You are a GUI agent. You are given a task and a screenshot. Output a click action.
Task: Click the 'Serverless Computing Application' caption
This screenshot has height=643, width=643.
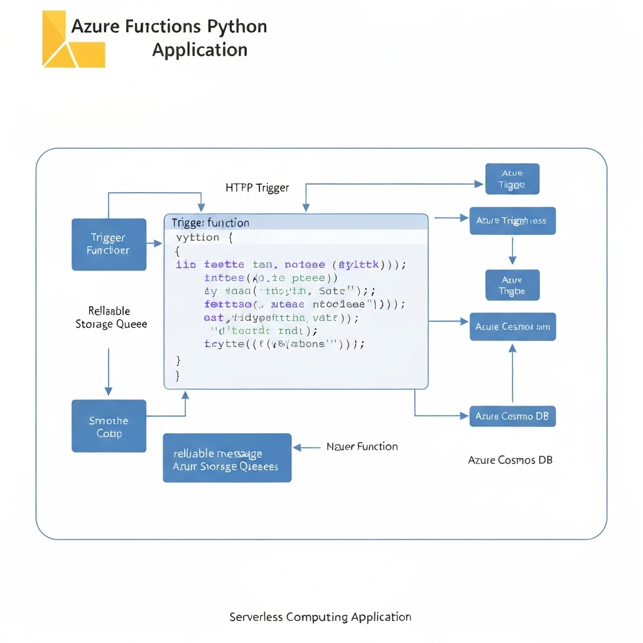click(x=320, y=617)
